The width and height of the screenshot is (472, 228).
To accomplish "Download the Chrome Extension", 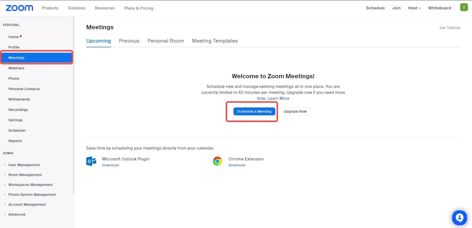I will [237, 165].
